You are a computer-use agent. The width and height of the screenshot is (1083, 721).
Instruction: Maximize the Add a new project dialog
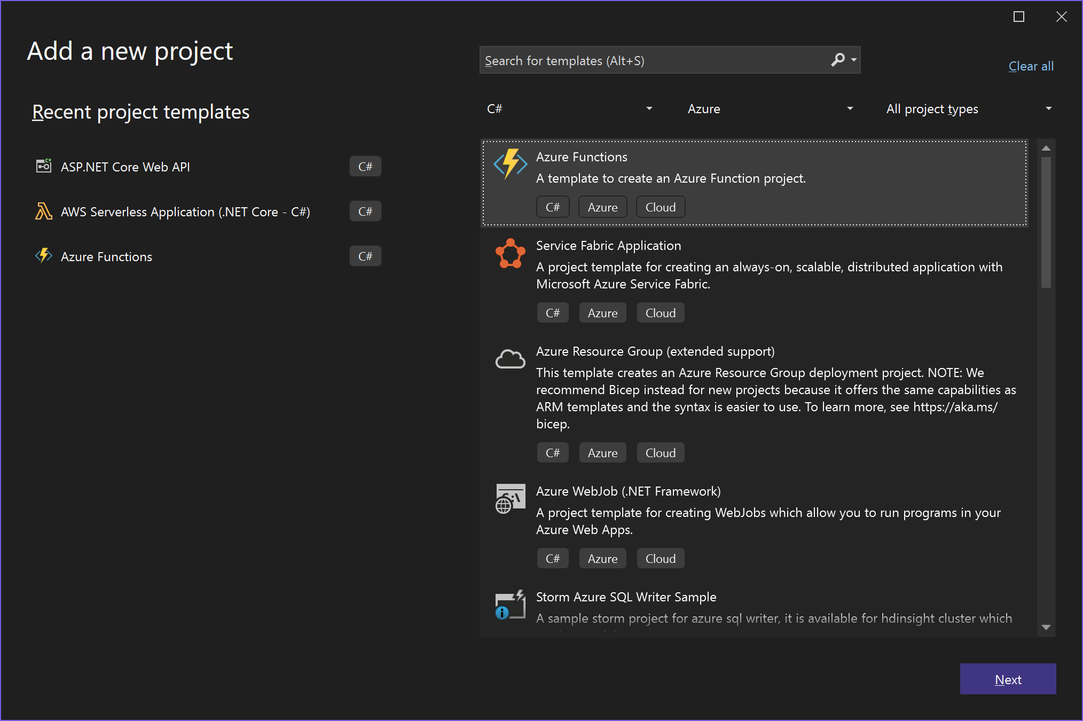coord(1018,17)
